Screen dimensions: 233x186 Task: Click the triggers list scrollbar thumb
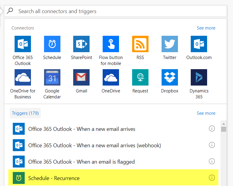pos(223,129)
